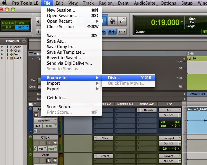Choose New Session from File menu
Screen dimensions: 207x165
(x=71, y=10)
